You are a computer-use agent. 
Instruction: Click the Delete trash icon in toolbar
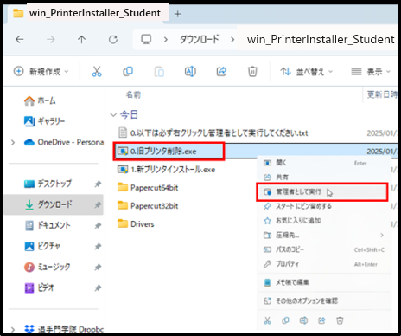(252, 71)
